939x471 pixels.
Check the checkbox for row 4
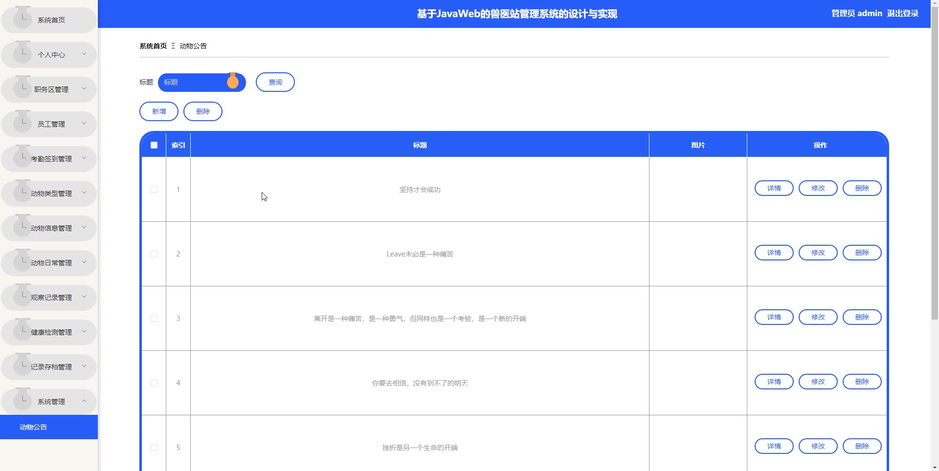coord(154,383)
